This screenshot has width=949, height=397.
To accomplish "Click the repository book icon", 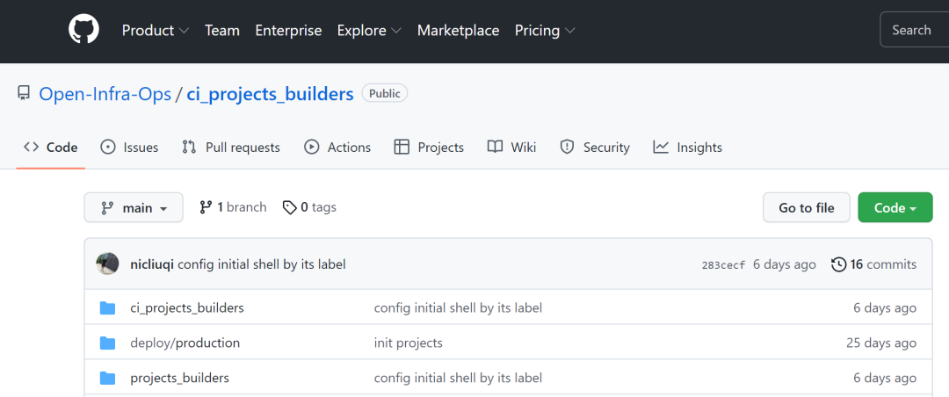I will pos(24,93).
